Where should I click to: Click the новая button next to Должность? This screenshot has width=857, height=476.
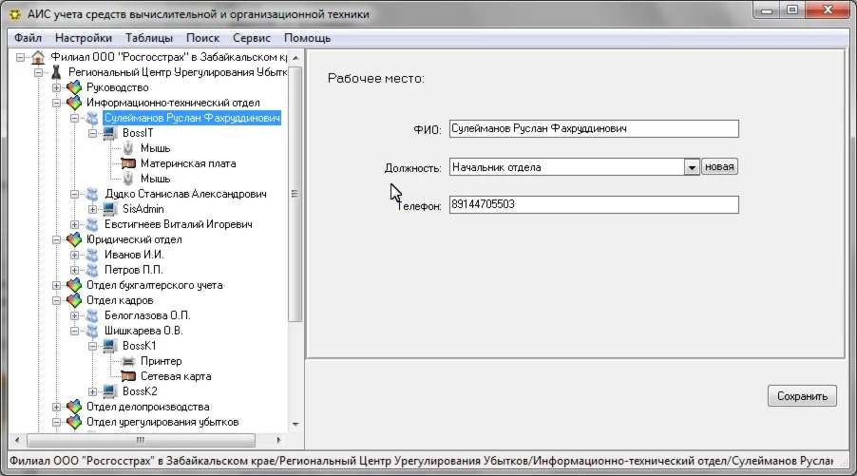tap(720, 167)
